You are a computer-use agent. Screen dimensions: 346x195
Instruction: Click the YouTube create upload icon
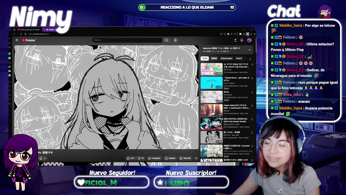tap(235, 40)
